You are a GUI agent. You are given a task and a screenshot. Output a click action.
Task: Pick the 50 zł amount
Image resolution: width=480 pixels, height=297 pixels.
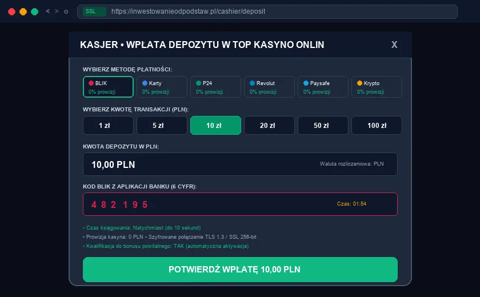323,126
